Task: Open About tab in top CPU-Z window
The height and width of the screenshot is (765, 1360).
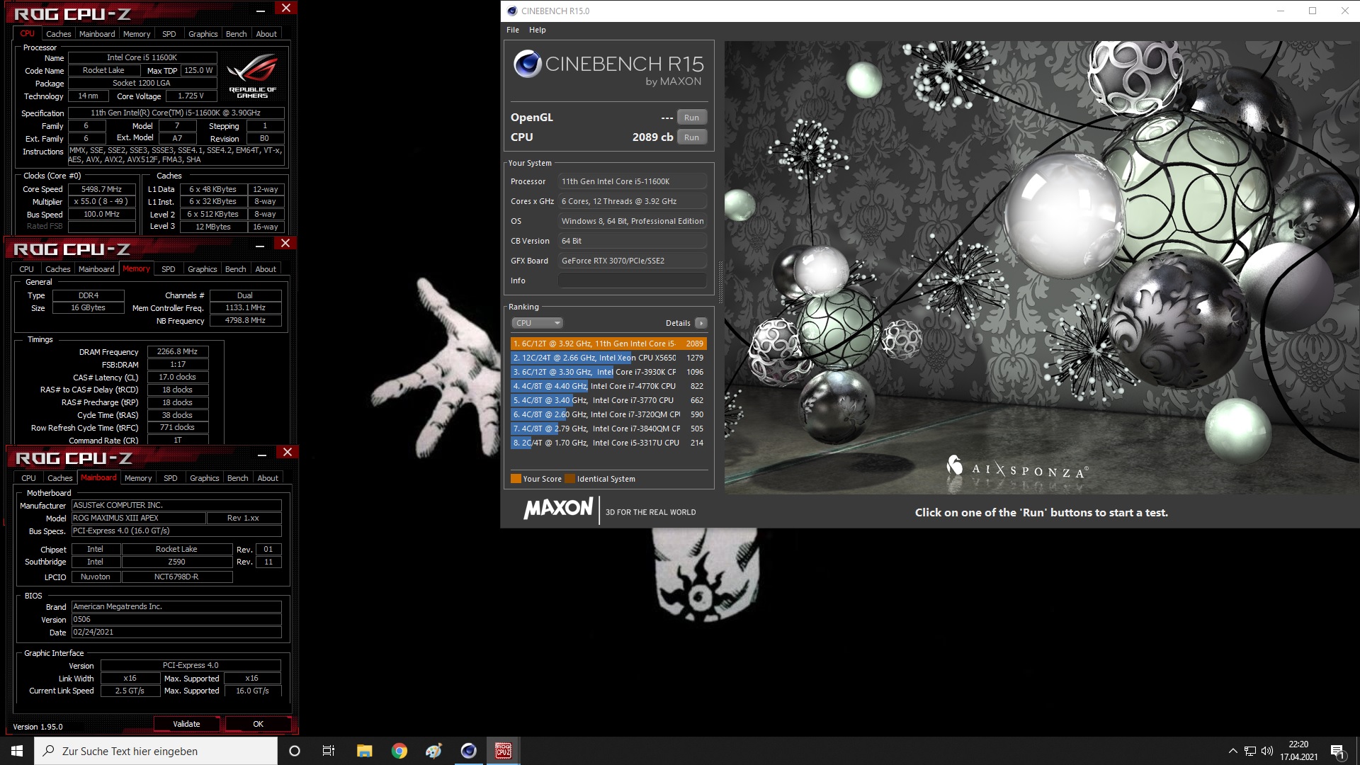Action: coord(266,34)
